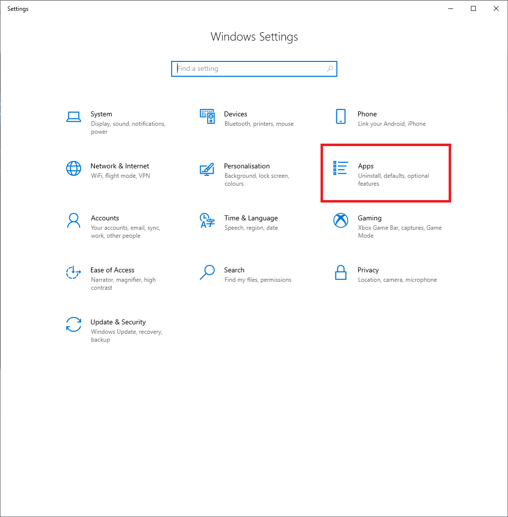The image size is (508, 517).
Task: Click the Gaming Xbox icon
Action: (341, 220)
